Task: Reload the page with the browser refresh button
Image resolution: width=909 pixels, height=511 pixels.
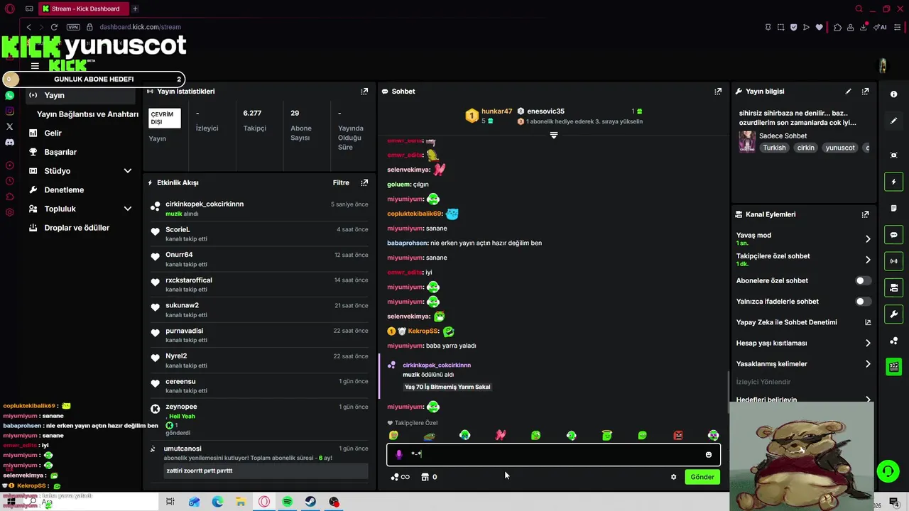Action: pyautogui.click(x=54, y=27)
